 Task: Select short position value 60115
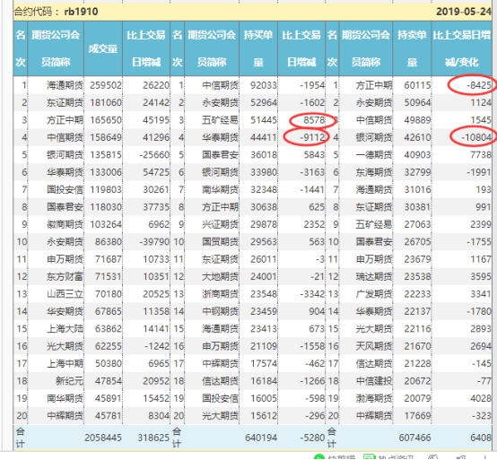click(x=417, y=85)
